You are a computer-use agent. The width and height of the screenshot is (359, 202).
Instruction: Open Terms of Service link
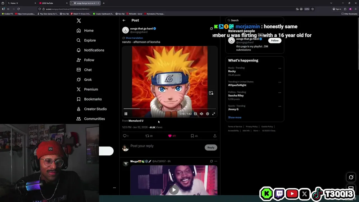coord(235,127)
